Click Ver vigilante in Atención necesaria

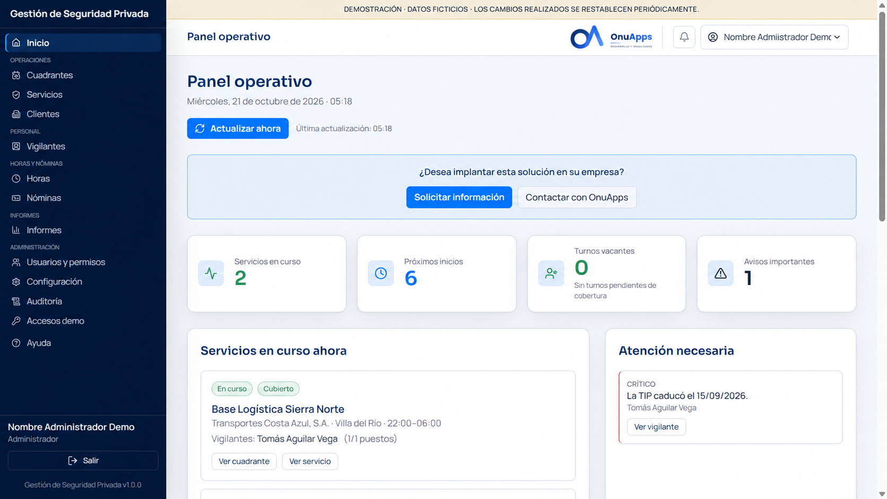pos(656,427)
